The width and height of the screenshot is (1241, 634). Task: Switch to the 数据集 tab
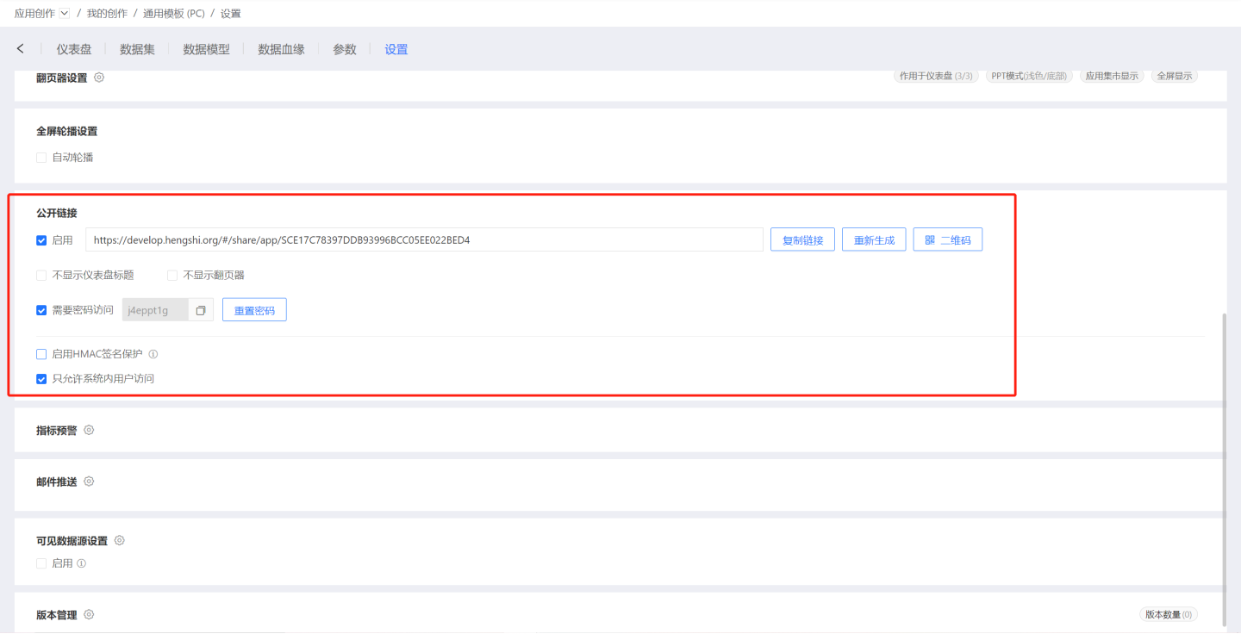(x=137, y=49)
